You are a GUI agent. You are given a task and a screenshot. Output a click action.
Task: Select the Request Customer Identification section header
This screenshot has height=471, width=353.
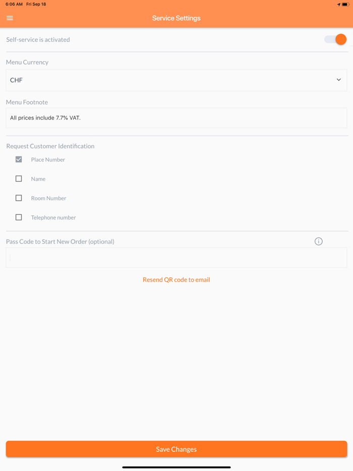tap(50, 146)
